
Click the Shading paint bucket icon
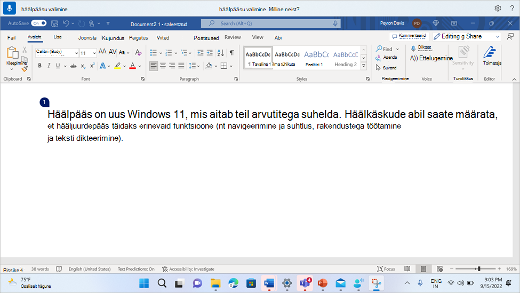click(209, 66)
